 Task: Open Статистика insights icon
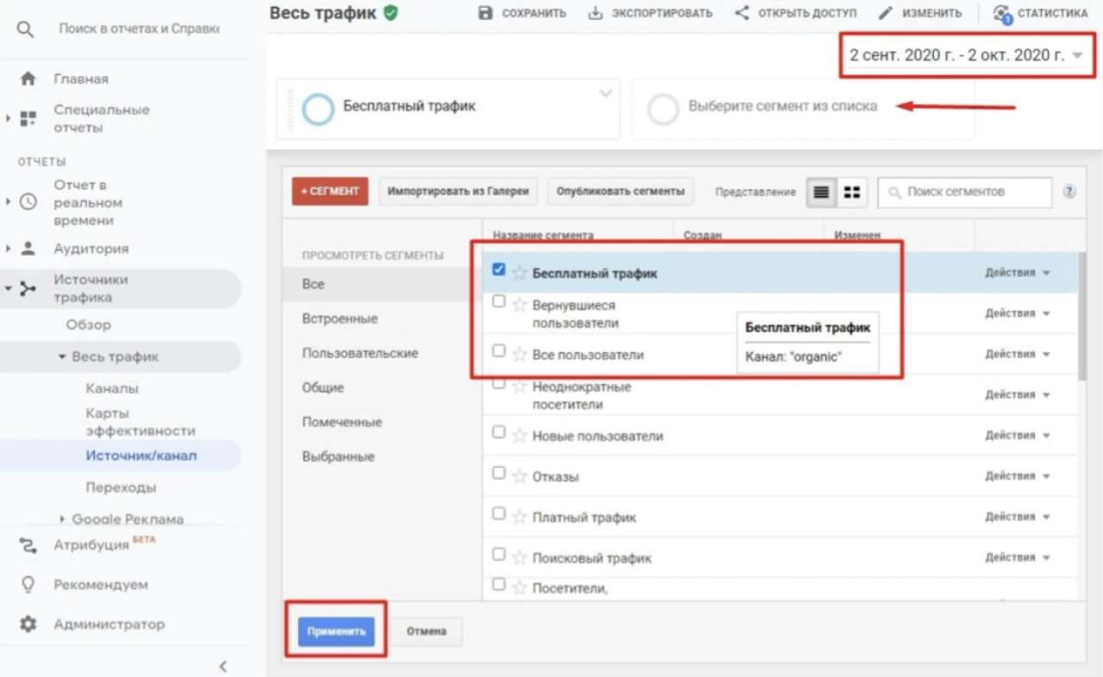pyautogui.click(x=1000, y=14)
